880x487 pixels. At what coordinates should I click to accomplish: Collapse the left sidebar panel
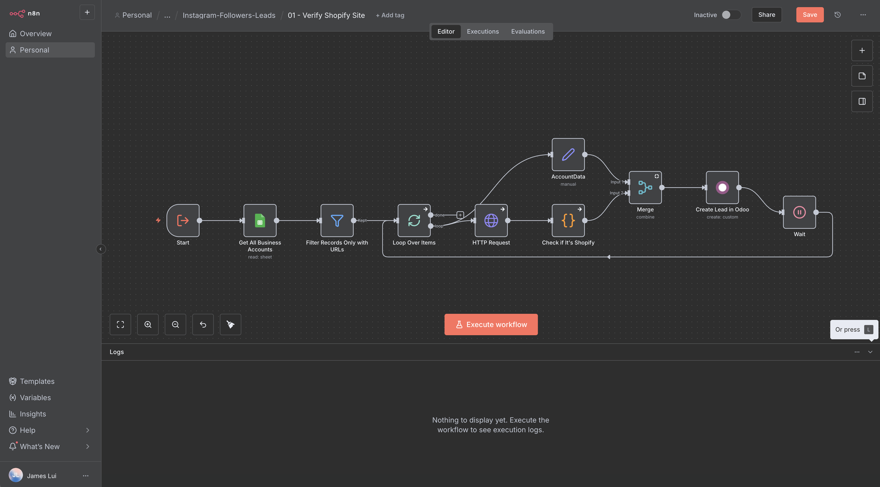point(101,249)
